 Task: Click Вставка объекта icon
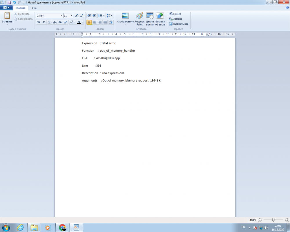(x=160, y=19)
